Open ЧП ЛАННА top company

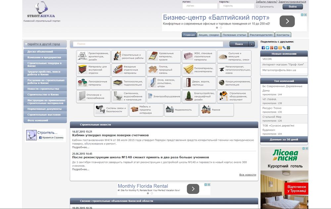coord(269,99)
